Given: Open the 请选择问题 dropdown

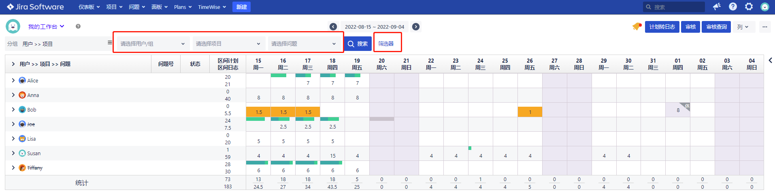Looking at the screenshot, I should (303, 44).
